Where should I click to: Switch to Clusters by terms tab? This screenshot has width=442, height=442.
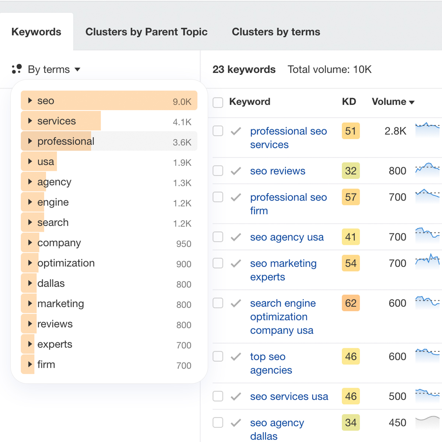pos(276,32)
